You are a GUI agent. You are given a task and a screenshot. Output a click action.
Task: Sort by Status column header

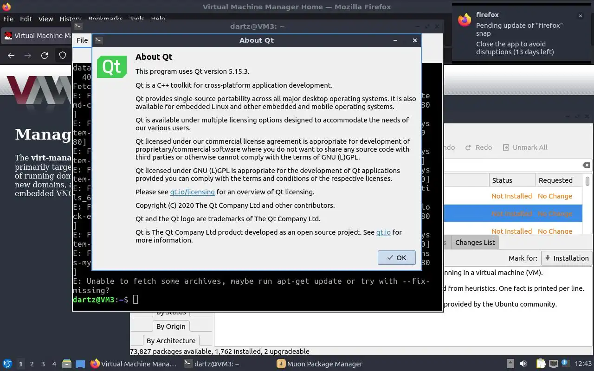512,180
